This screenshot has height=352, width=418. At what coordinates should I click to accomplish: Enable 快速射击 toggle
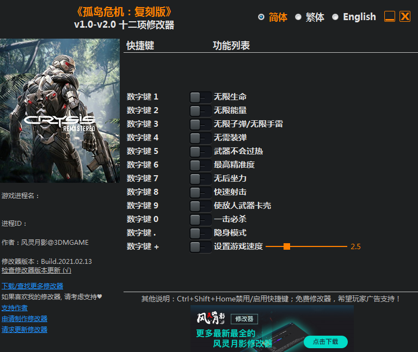point(200,193)
